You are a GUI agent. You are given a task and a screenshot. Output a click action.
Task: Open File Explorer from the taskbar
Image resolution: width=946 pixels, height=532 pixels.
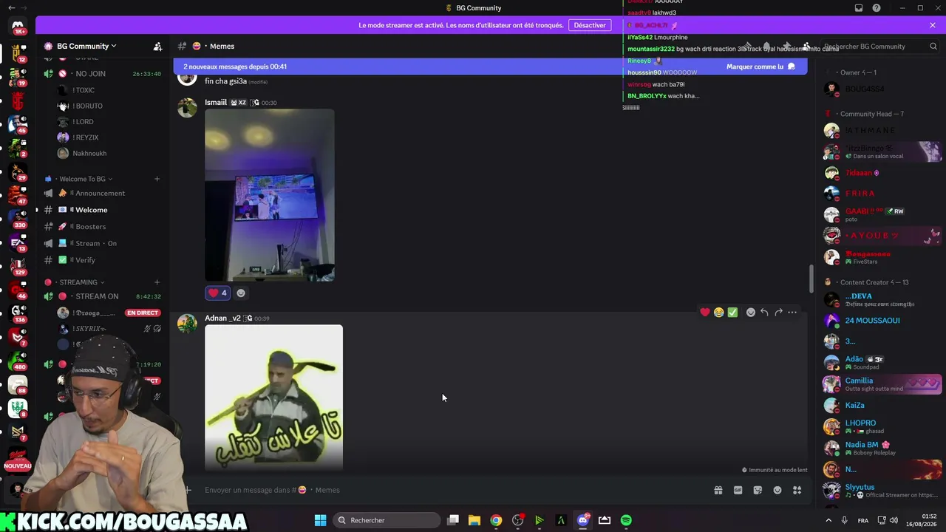[x=474, y=520]
